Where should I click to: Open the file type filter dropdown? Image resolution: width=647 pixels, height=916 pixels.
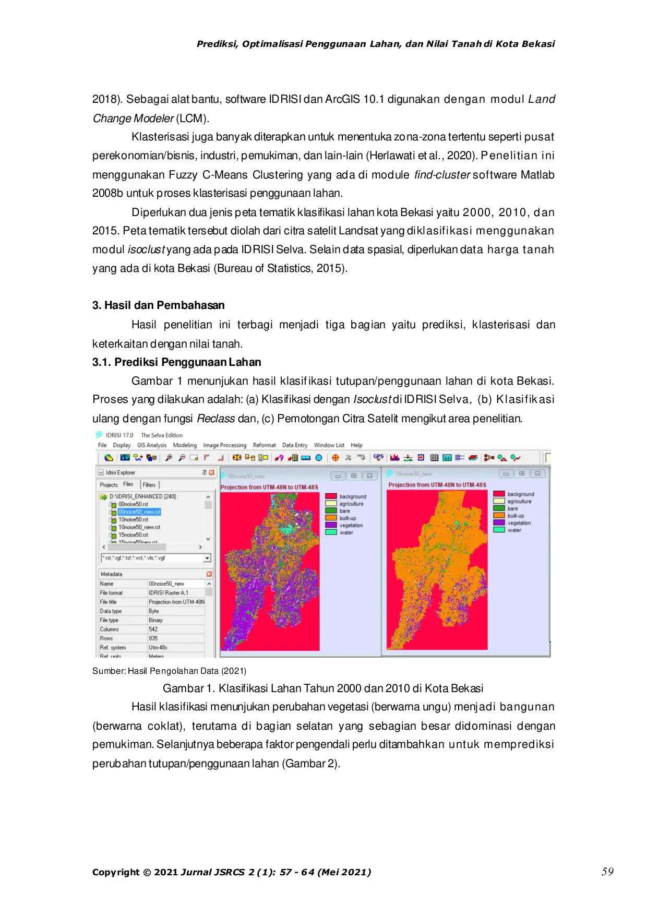coord(207,558)
